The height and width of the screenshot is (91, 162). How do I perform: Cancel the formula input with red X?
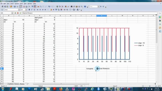pos(18,13)
